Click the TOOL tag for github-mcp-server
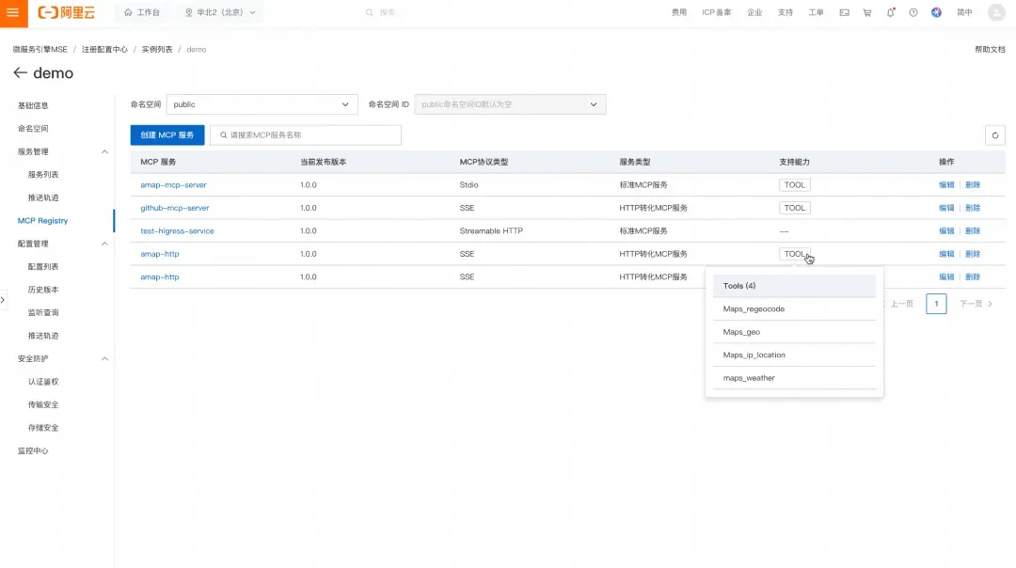This screenshot has height=568, width=1016. [x=794, y=208]
